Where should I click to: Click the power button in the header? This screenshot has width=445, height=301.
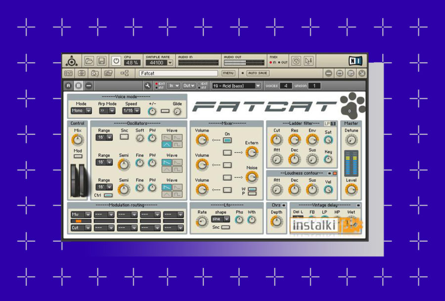tap(116, 60)
